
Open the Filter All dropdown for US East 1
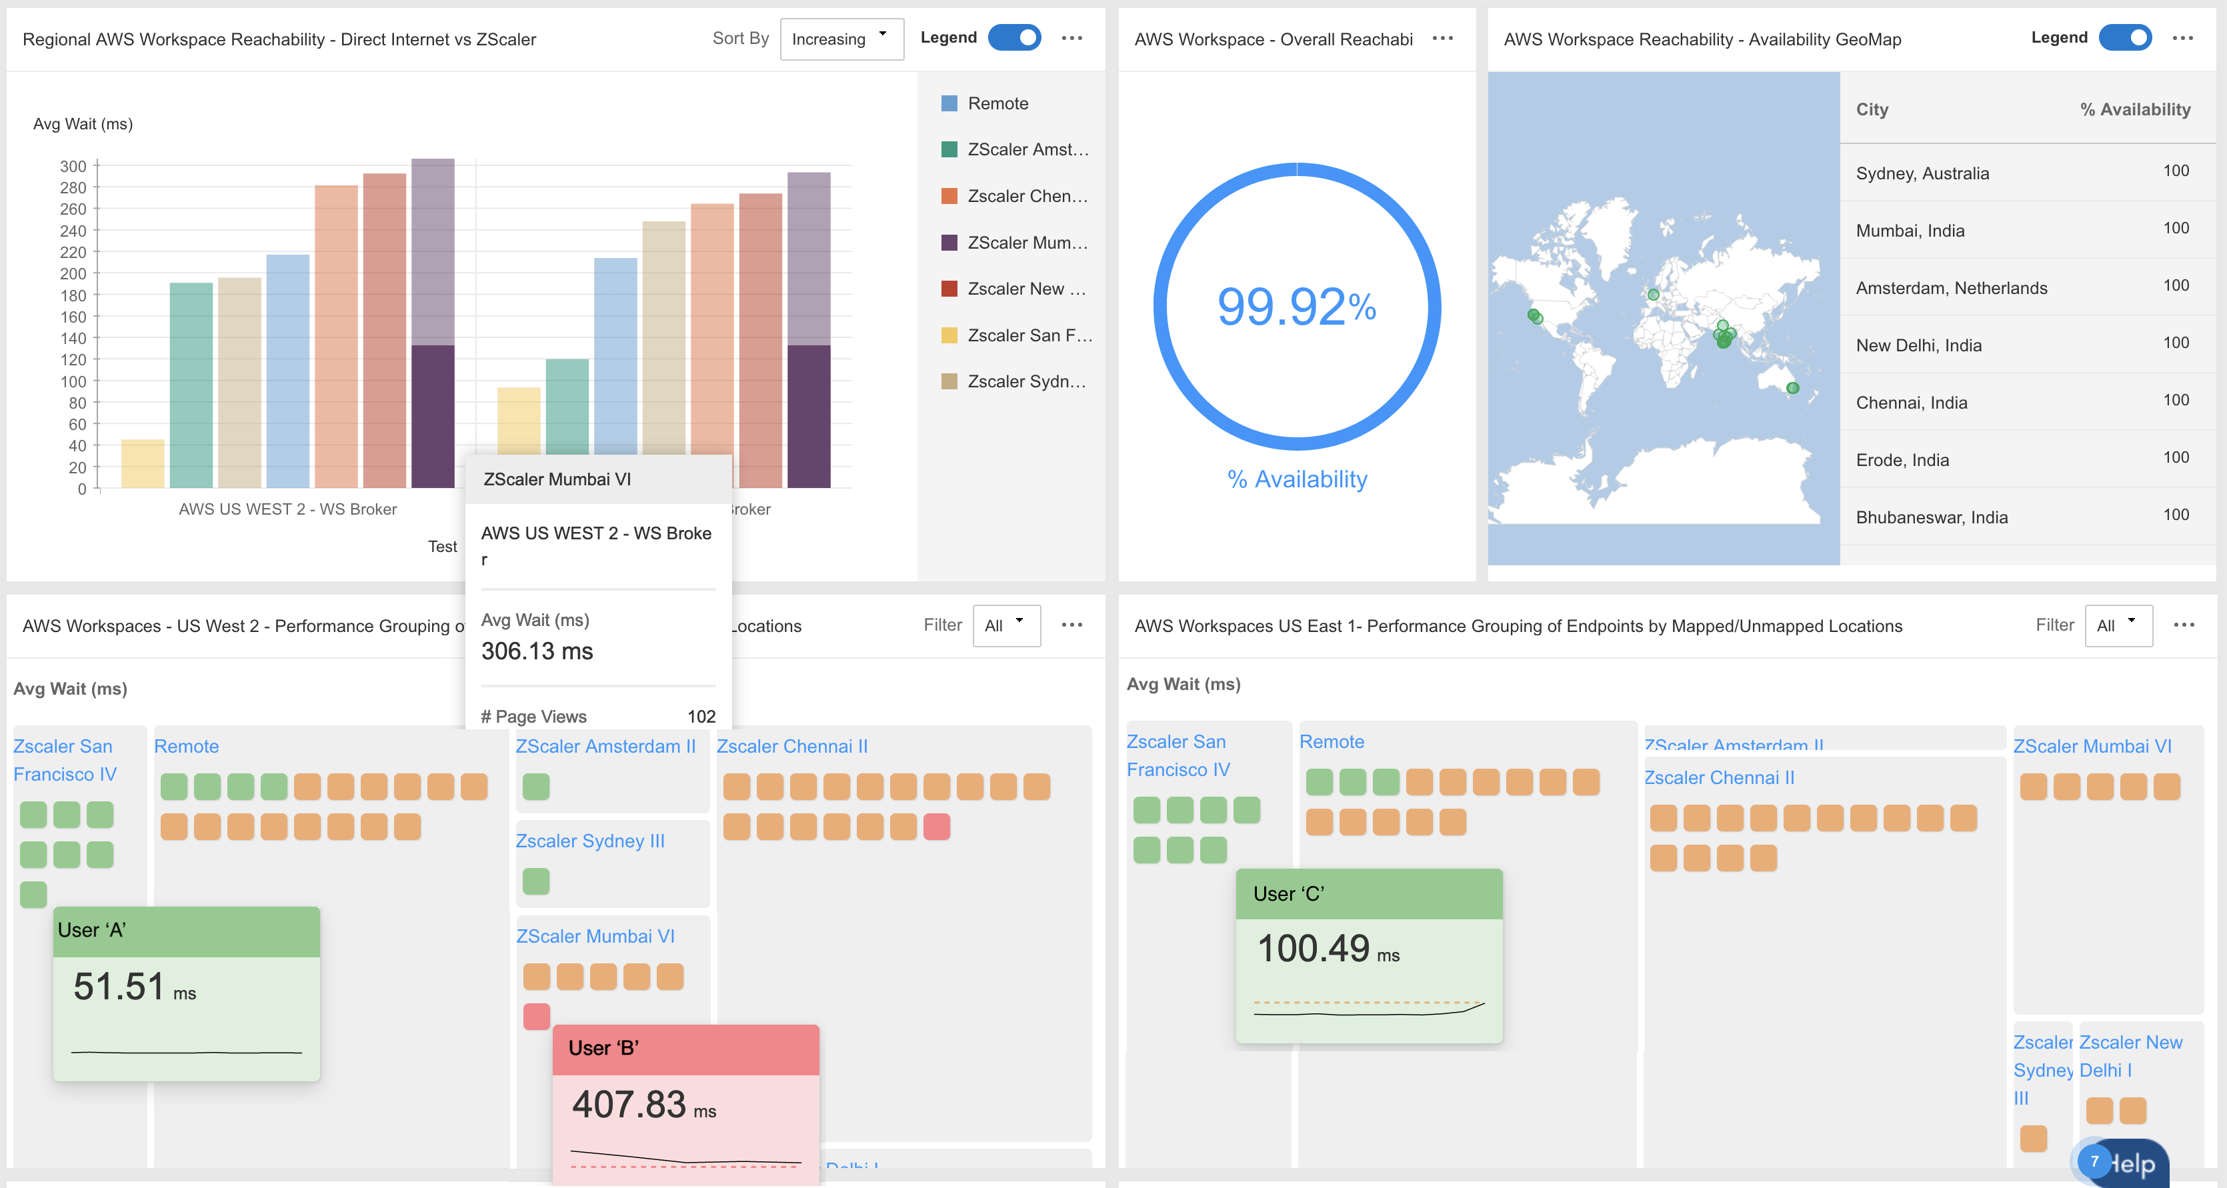2118,625
